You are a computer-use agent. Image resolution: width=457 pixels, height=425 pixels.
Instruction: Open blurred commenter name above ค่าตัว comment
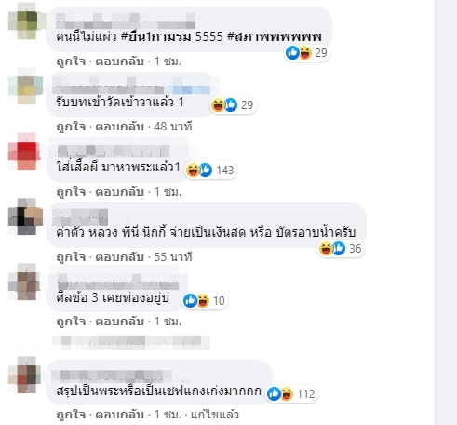[x=80, y=217]
